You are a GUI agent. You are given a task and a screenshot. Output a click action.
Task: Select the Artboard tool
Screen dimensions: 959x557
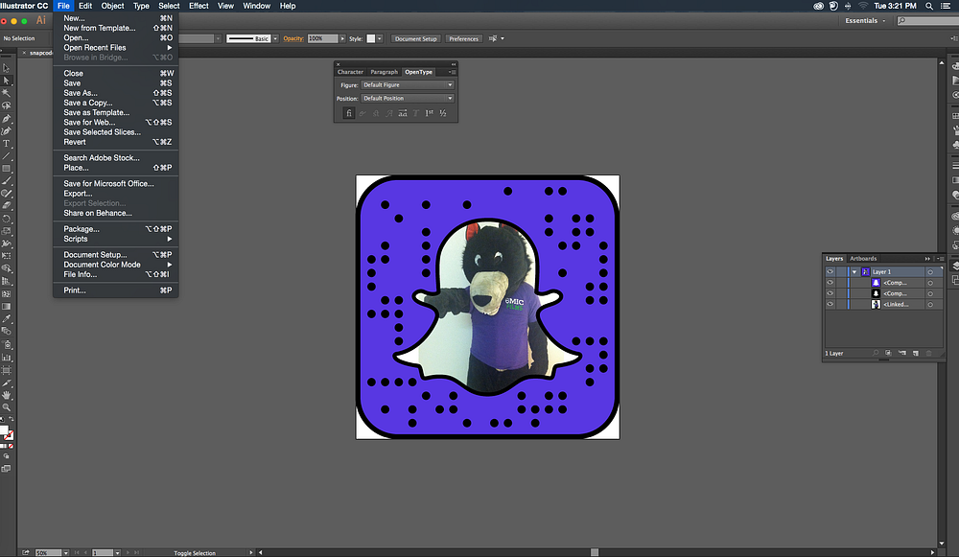[6, 369]
